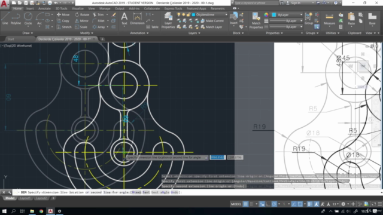The image size is (383, 215).
Task: Expand the Draw panel
Action: pos(28,33)
